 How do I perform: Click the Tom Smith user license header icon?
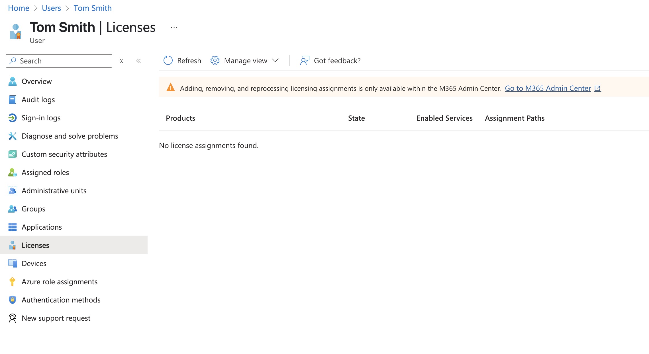click(x=16, y=32)
